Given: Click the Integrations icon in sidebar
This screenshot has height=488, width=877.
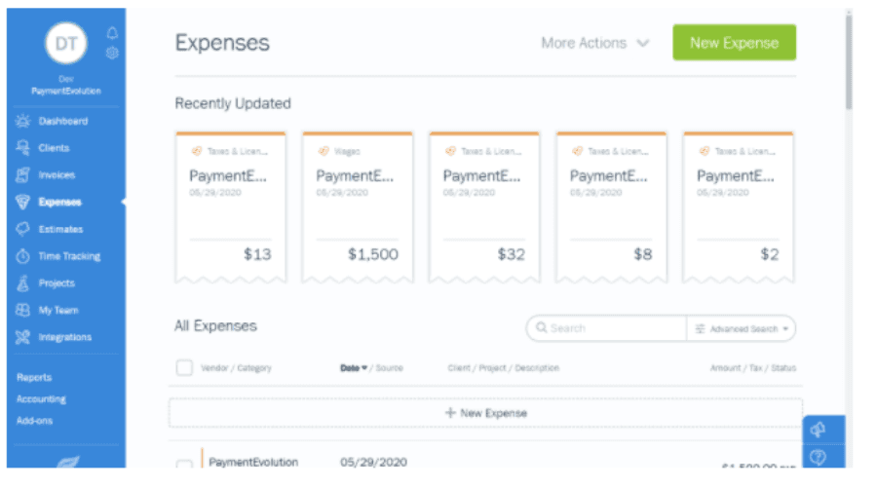Looking at the screenshot, I should [23, 337].
